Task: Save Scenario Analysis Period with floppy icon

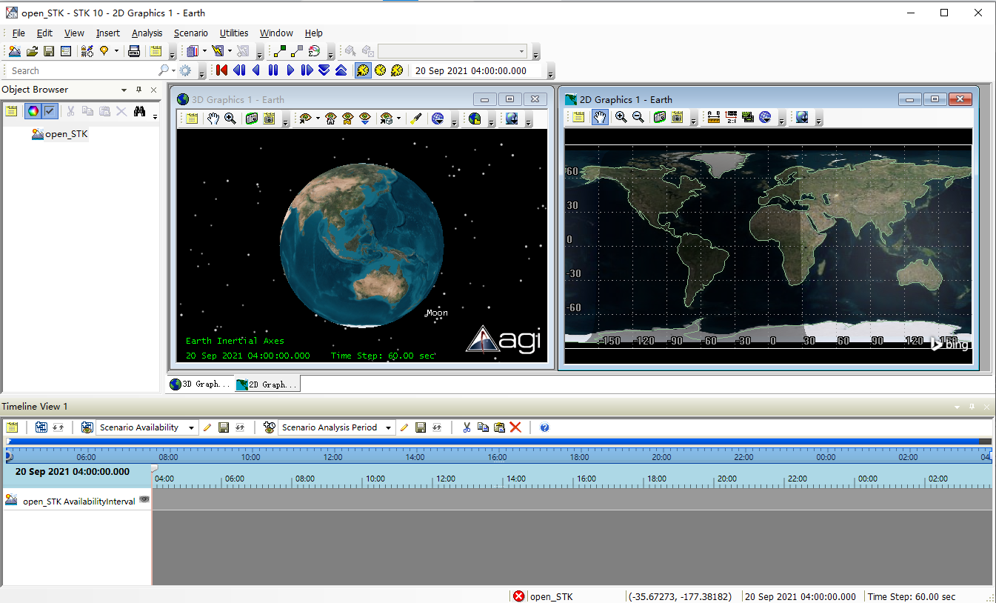Action: pos(421,427)
